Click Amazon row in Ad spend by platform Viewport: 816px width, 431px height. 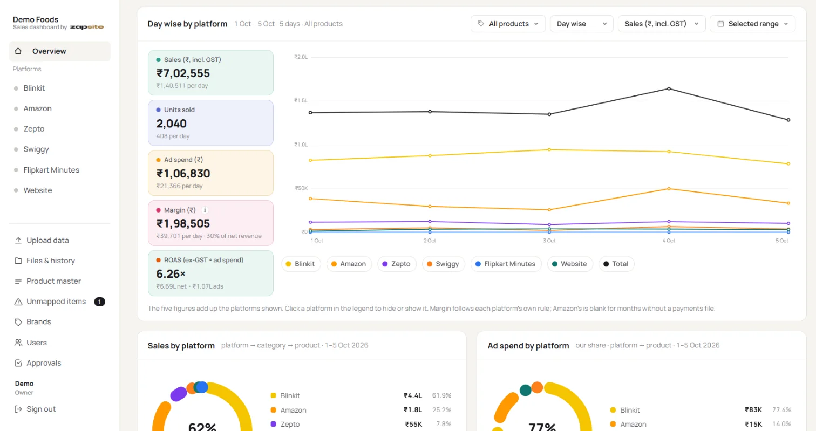coord(701,425)
